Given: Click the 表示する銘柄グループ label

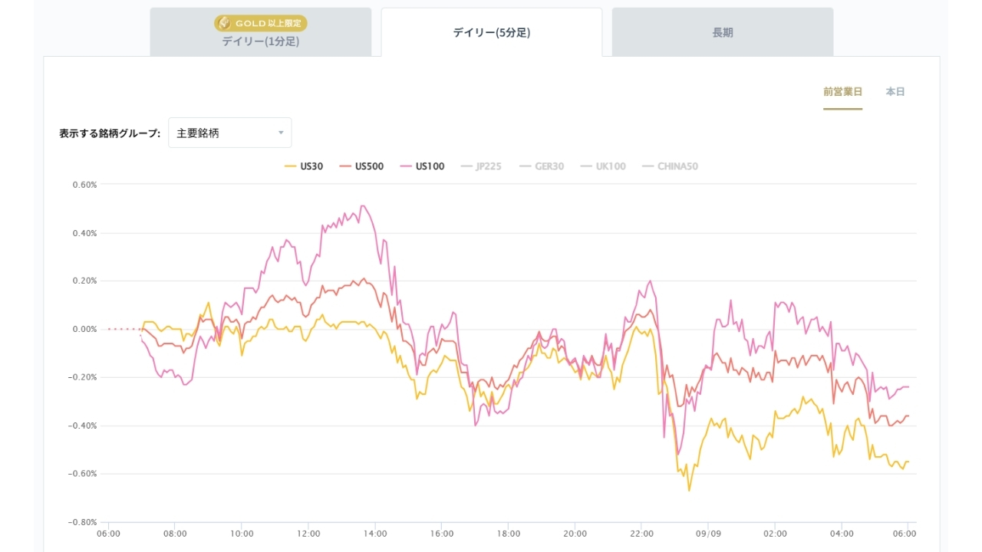Looking at the screenshot, I should point(110,133).
